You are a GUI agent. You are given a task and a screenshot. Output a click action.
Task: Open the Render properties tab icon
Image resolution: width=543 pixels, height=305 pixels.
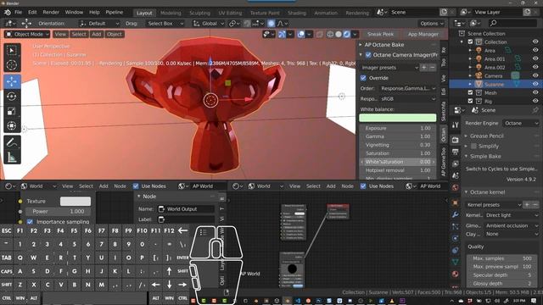[x=455, y=140]
